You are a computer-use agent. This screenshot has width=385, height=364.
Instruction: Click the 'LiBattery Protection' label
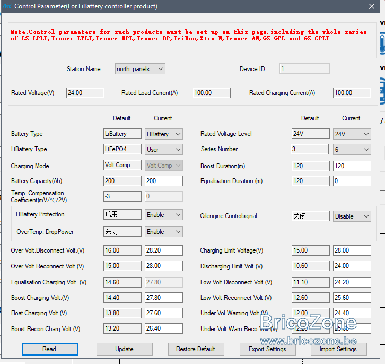40,214
